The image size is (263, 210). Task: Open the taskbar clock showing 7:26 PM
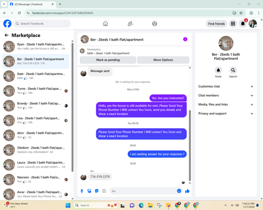click(248, 205)
